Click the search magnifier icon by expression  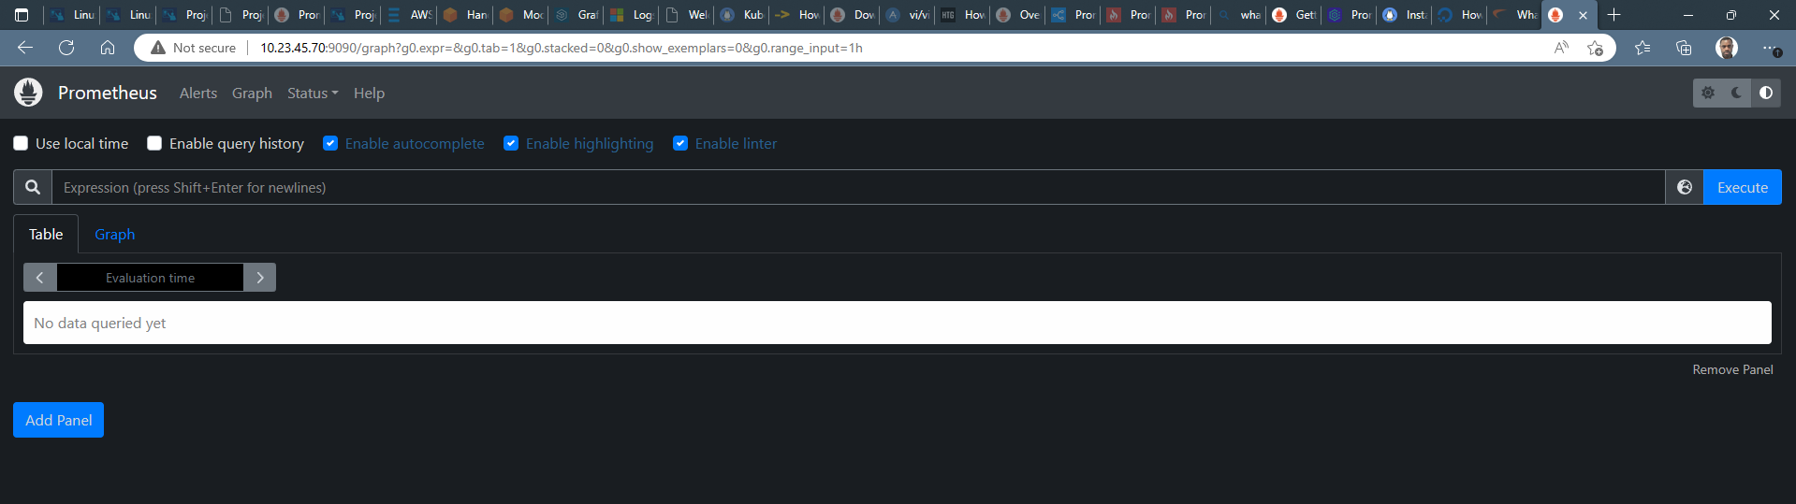click(33, 187)
